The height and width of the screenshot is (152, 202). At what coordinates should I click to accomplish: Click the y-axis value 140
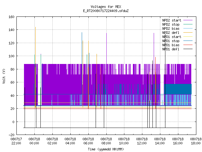[11, 30]
